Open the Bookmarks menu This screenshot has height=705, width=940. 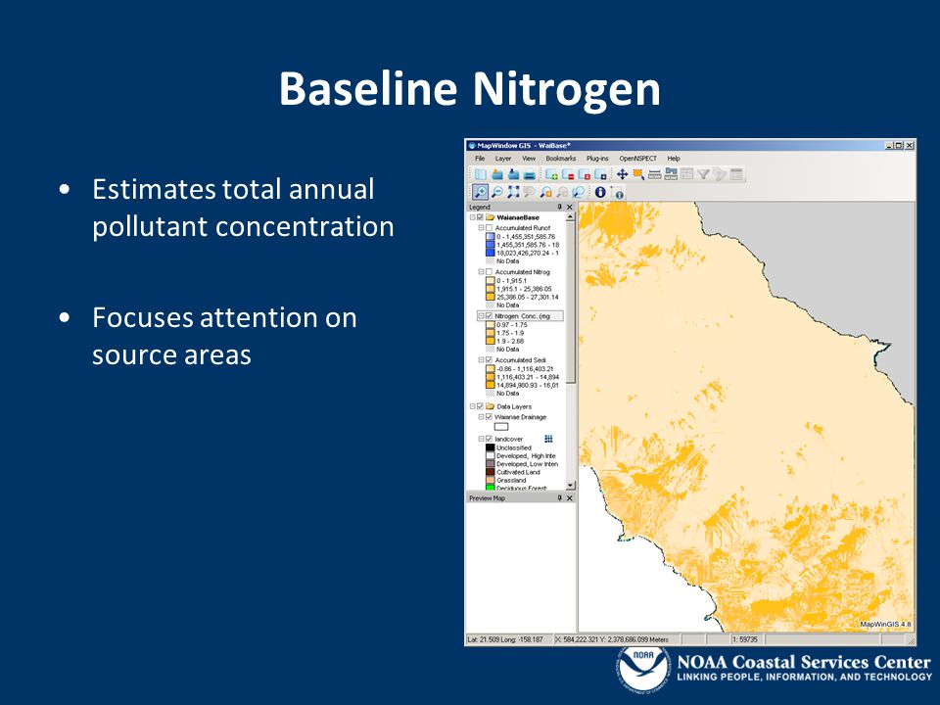point(560,159)
